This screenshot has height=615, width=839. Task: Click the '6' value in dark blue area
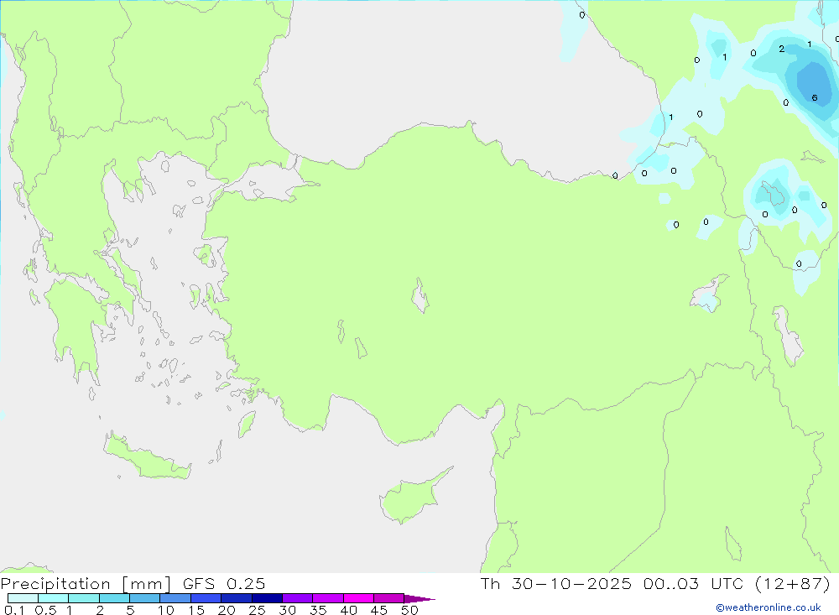pos(815,97)
